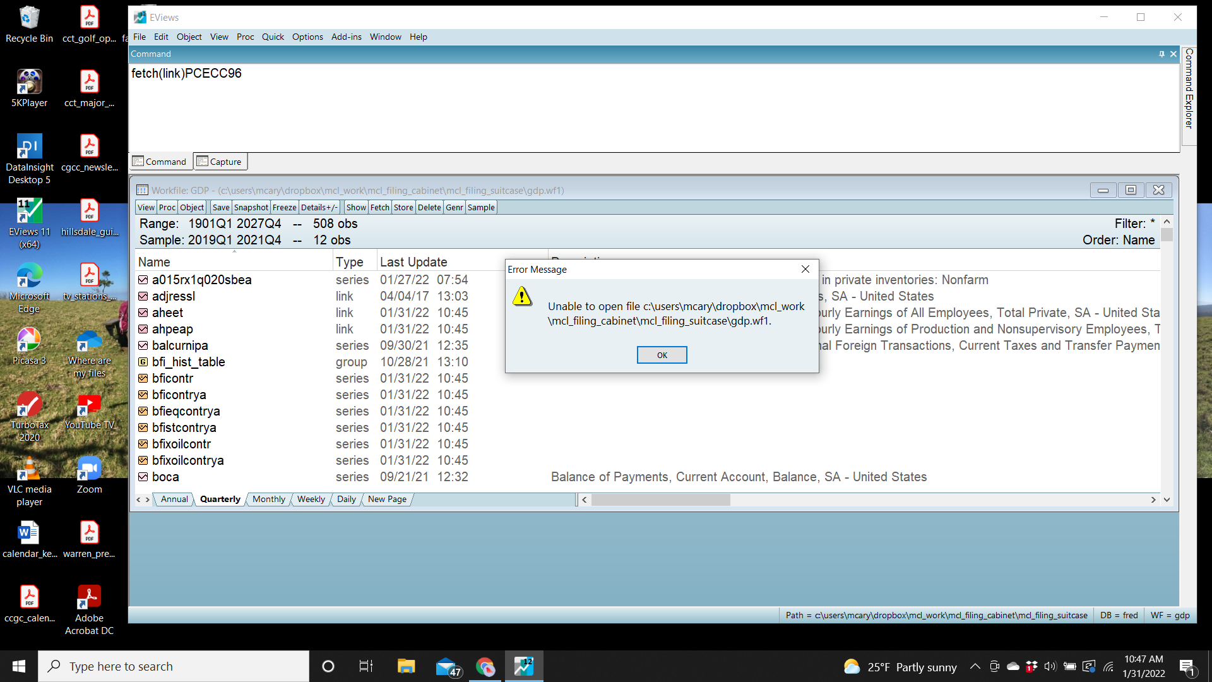Click the horizontal scrollbar thumb in workfile
The width and height of the screenshot is (1212, 682).
(x=660, y=500)
